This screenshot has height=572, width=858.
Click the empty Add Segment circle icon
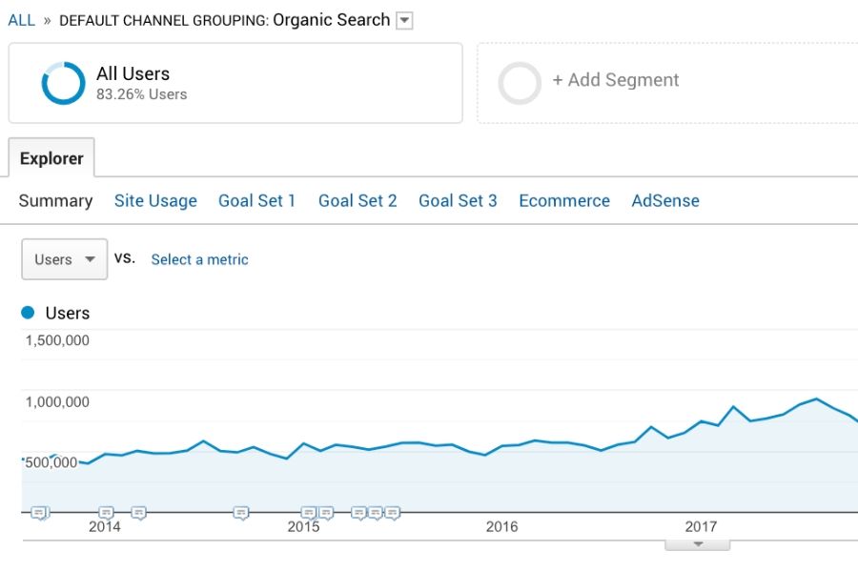(x=520, y=83)
